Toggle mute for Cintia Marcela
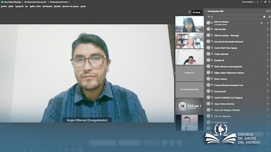Viewport: 271px width, 152px height. [x=267, y=54]
